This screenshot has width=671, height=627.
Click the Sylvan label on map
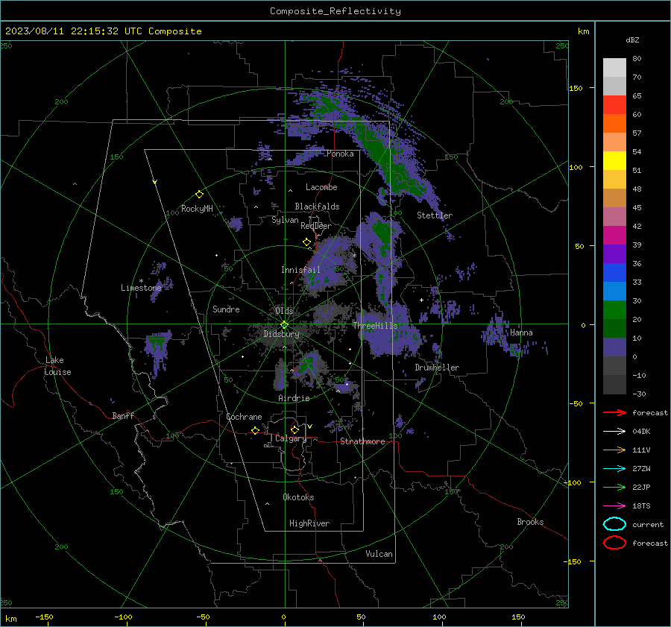coord(285,220)
